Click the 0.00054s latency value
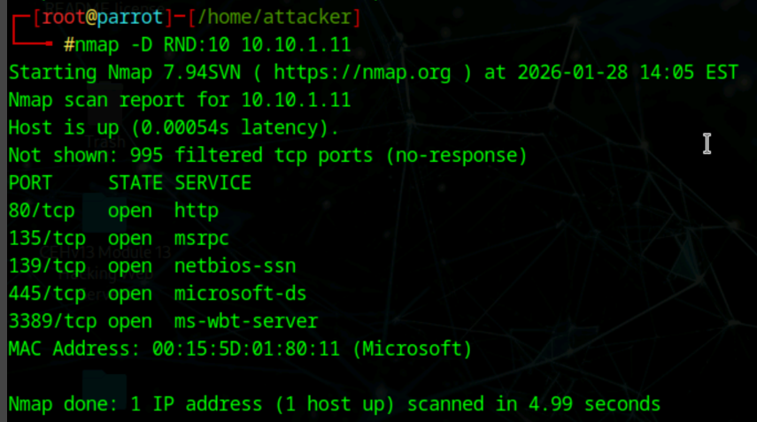Image resolution: width=757 pixels, height=422 pixels. (185, 127)
